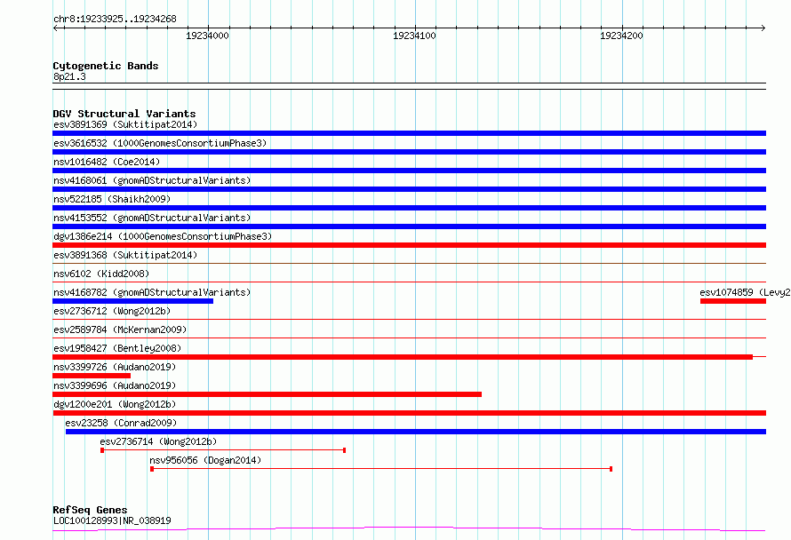Select the nsv4153552 (gnomADStructuralVariants) label
Image resolution: width=791 pixels, height=540 pixels.
point(152,218)
